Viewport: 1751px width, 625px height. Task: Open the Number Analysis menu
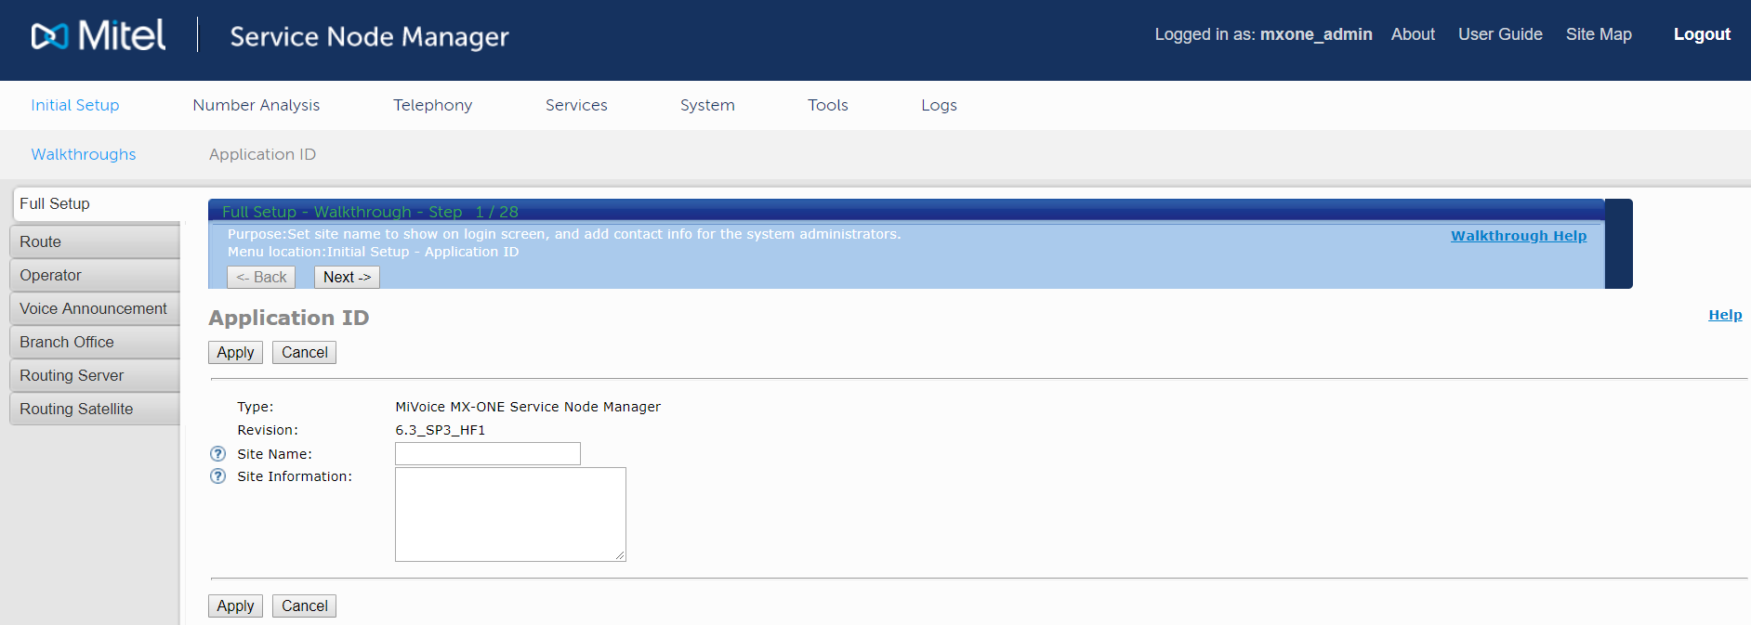click(257, 105)
